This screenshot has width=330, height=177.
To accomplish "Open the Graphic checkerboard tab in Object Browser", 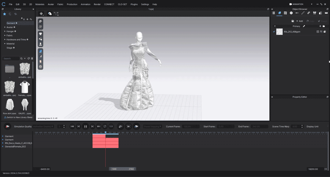I will tap(285, 13).
